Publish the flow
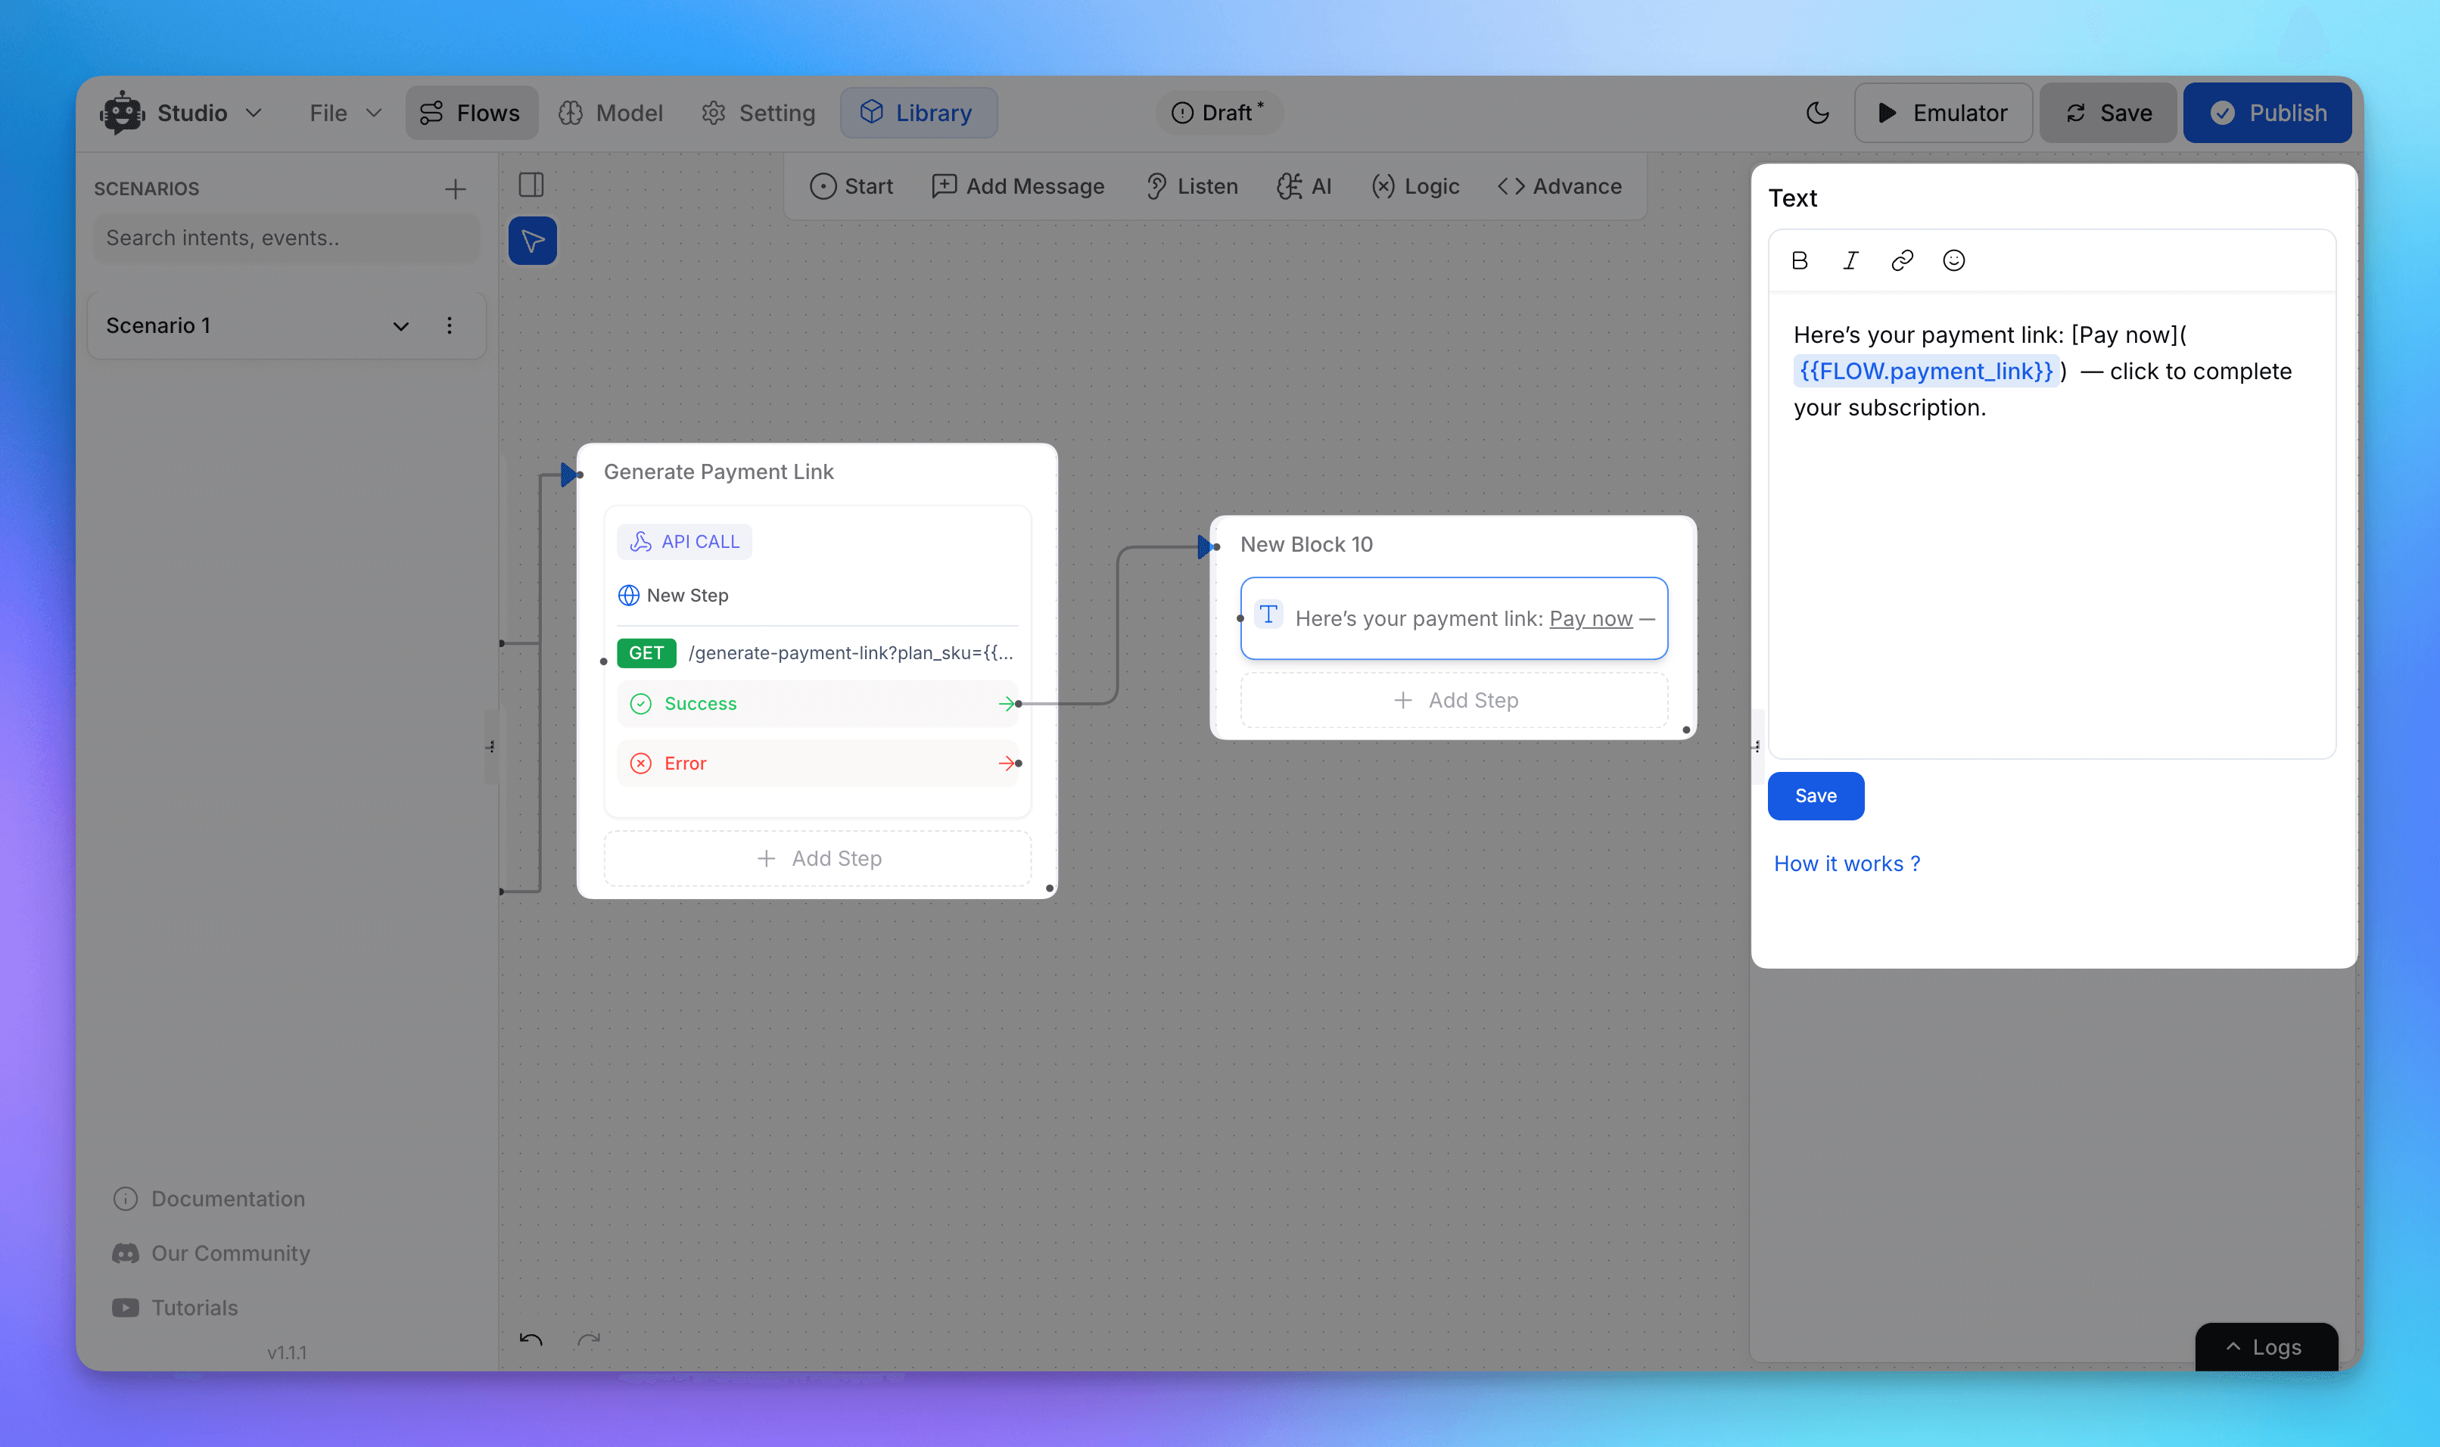 pyautogui.click(x=2267, y=113)
